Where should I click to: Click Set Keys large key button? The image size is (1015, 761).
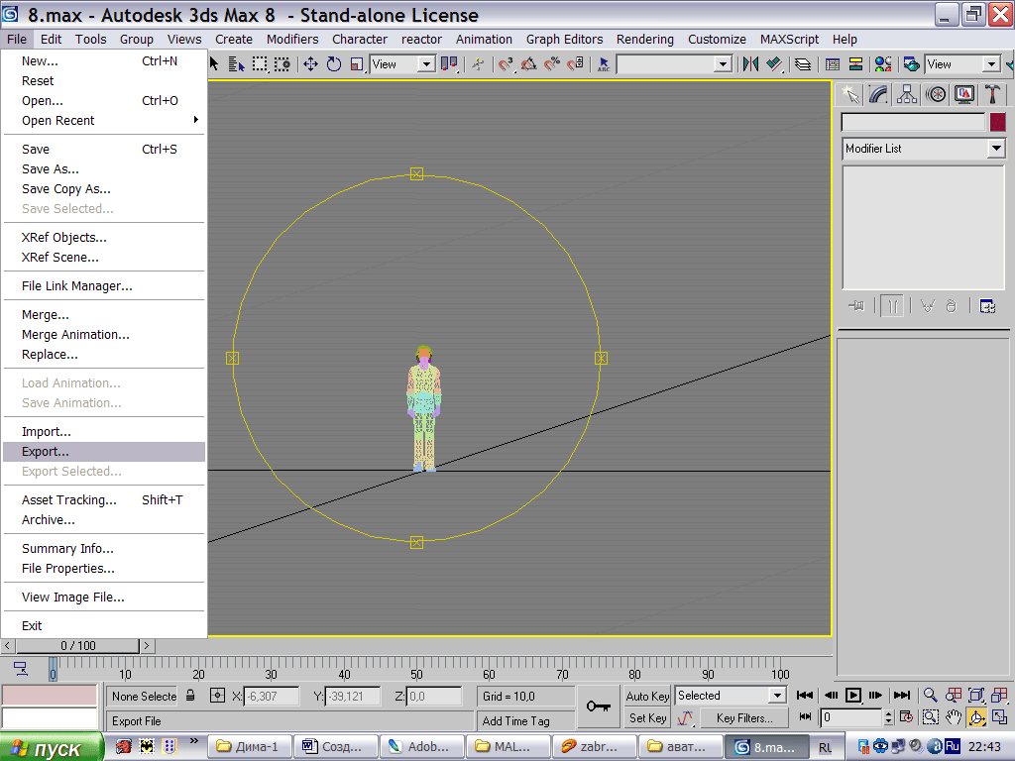[599, 707]
